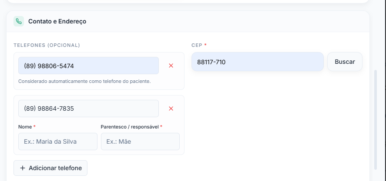The height and width of the screenshot is (181, 386).
Task: Click the red asterisk beside Parentesco / responsável
Action: (x=161, y=126)
